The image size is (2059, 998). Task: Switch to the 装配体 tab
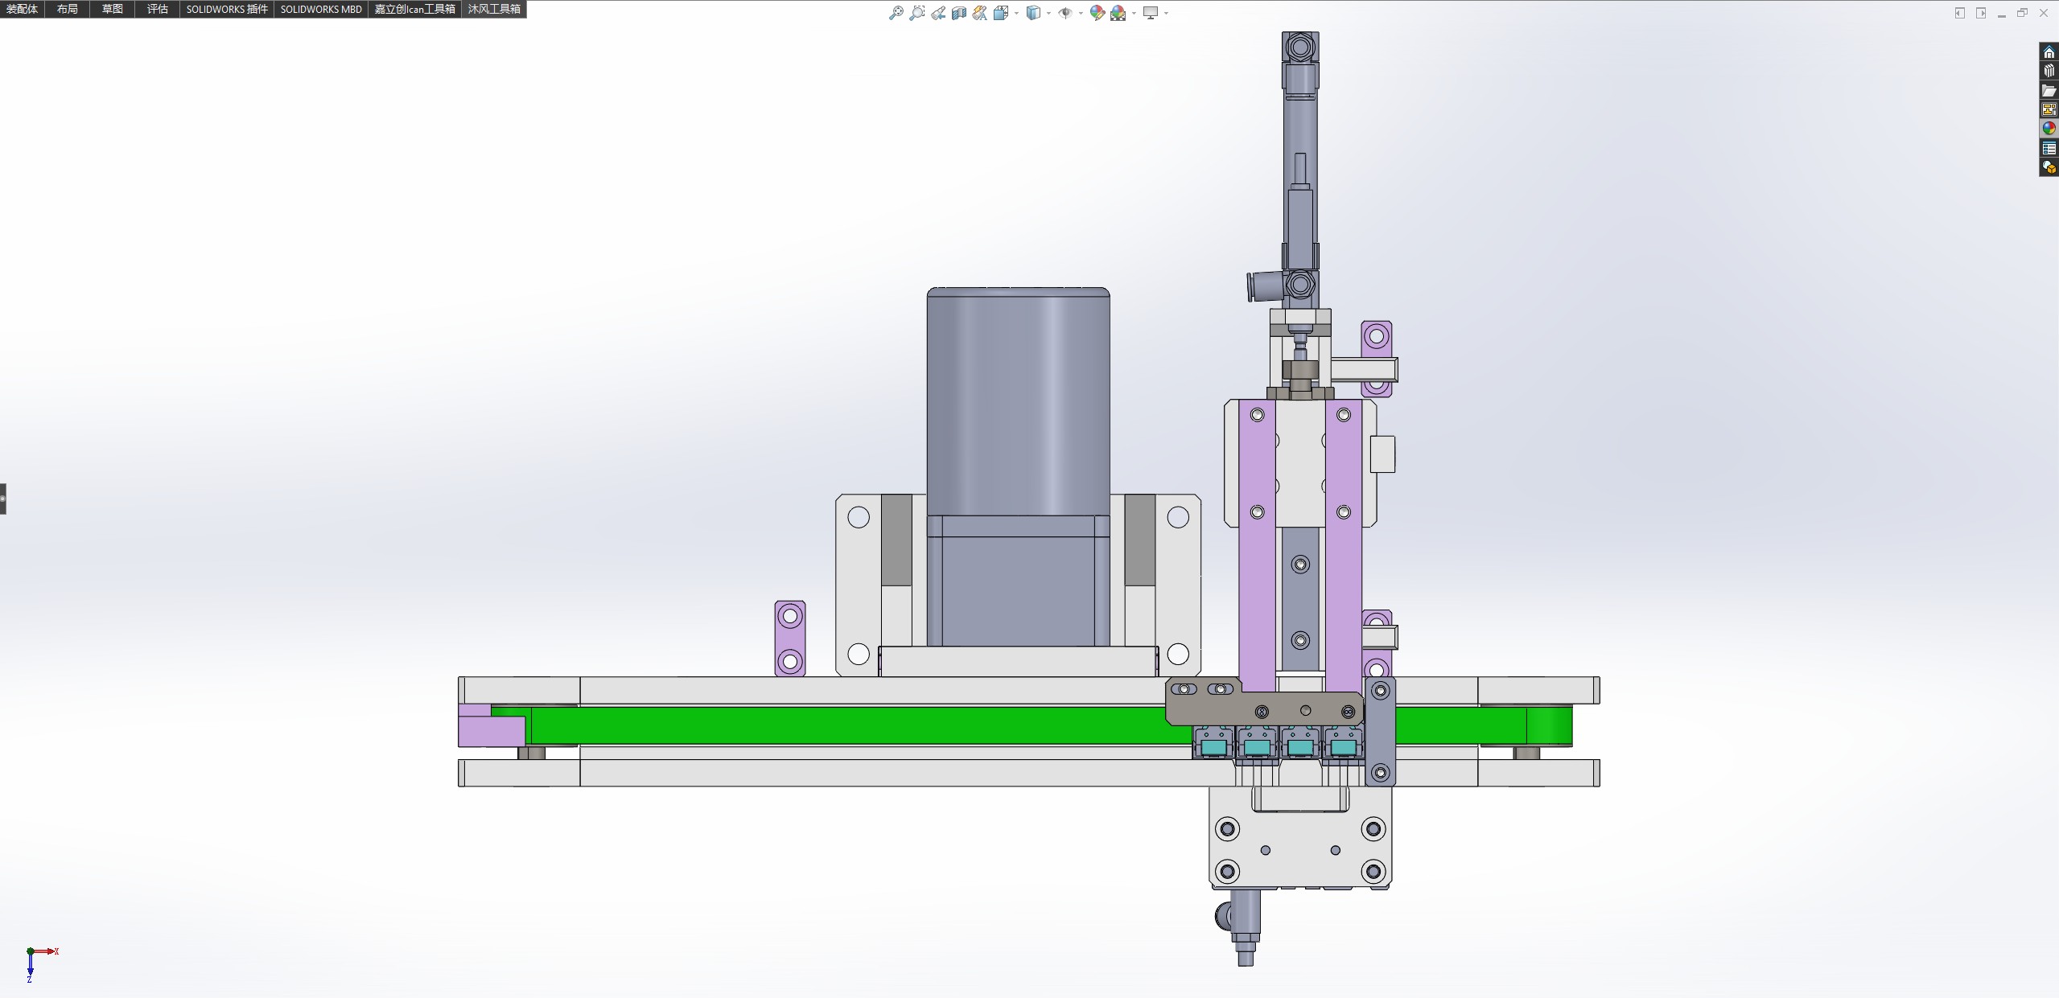pos(22,9)
